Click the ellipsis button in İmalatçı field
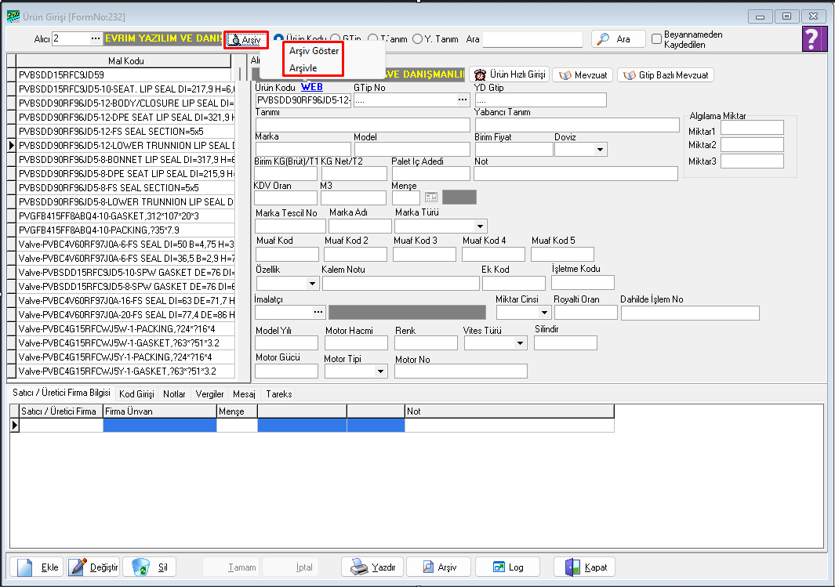The width and height of the screenshot is (835, 587). tap(318, 312)
